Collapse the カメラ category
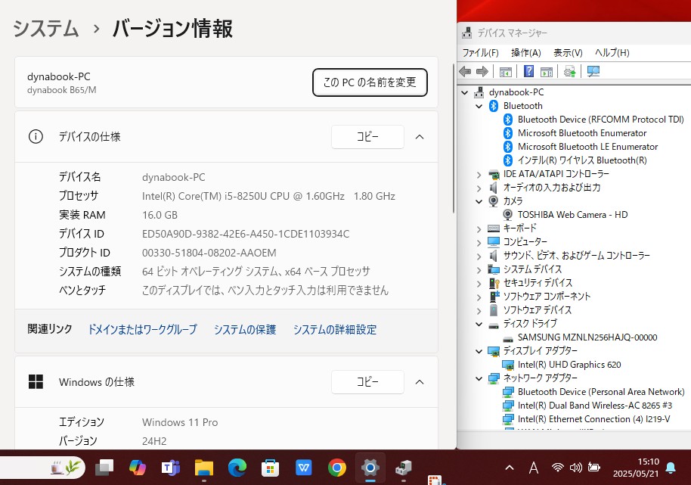Image resolution: width=691 pixels, height=485 pixels. [x=479, y=201]
